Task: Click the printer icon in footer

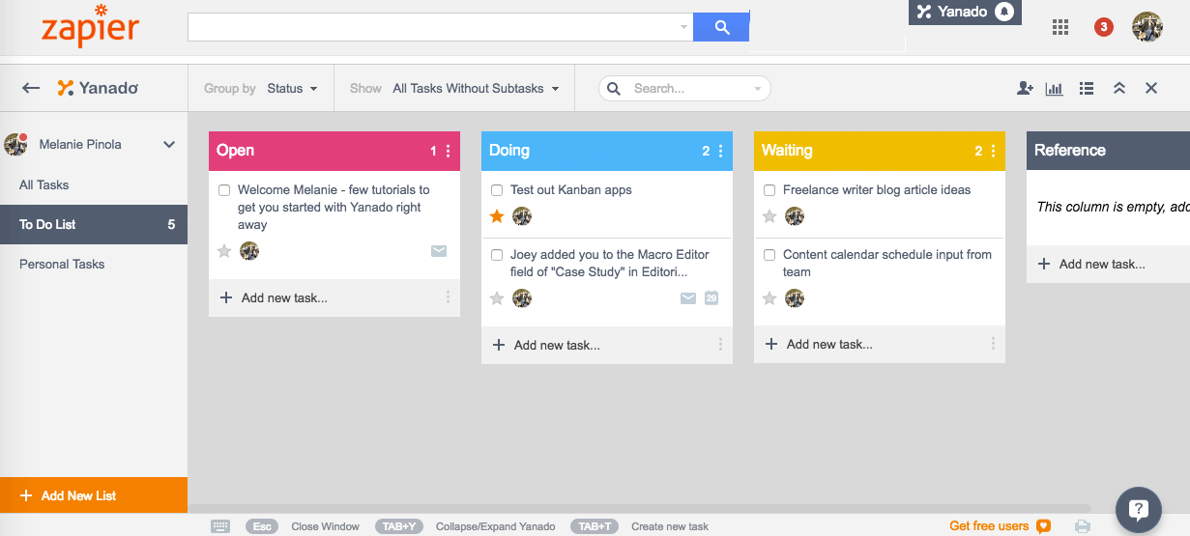Action: 1083,526
